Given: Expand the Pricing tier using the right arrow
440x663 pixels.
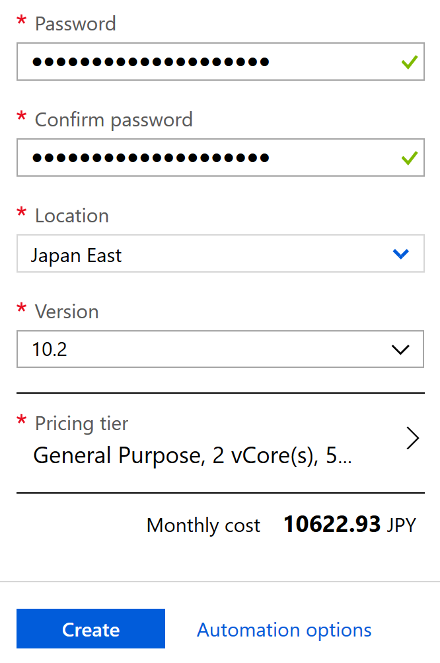Looking at the screenshot, I should point(413,438).
